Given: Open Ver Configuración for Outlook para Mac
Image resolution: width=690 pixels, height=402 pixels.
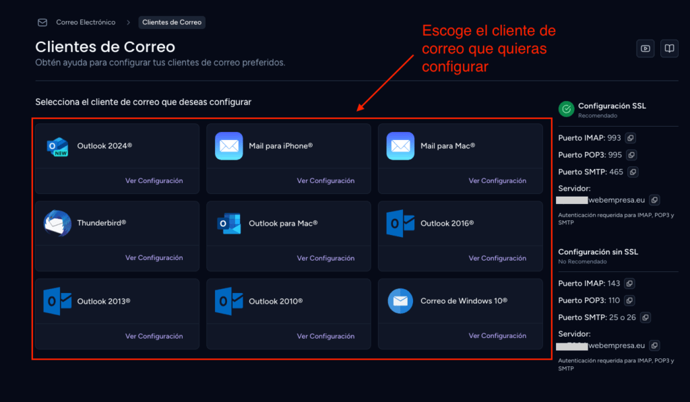Looking at the screenshot, I should tap(325, 258).
